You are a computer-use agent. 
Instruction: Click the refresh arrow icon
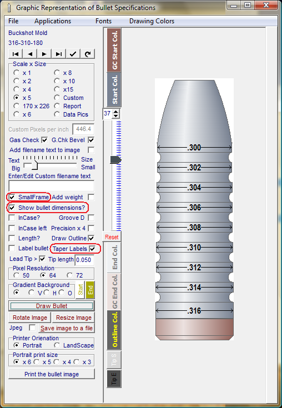coord(88,54)
